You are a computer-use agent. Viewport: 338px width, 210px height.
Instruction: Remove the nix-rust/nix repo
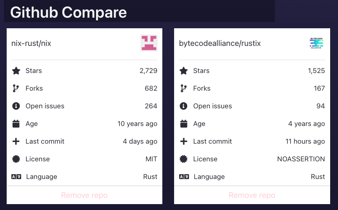tap(84, 195)
